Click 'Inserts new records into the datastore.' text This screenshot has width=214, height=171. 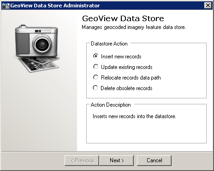tap(134, 116)
